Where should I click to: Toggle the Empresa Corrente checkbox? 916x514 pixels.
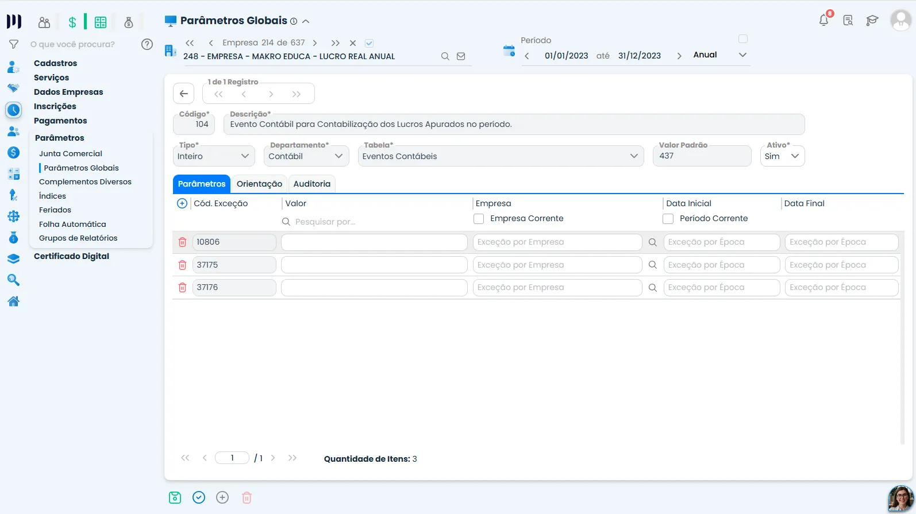click(479, 219)
